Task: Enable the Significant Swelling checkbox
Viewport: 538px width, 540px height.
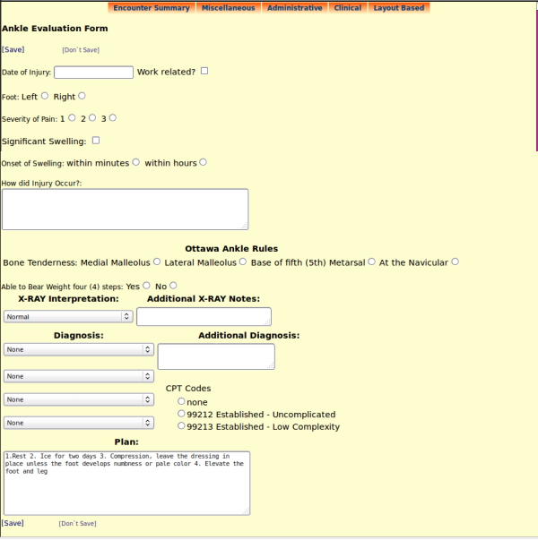Action: pyautogui.click(x=96, y=141)
